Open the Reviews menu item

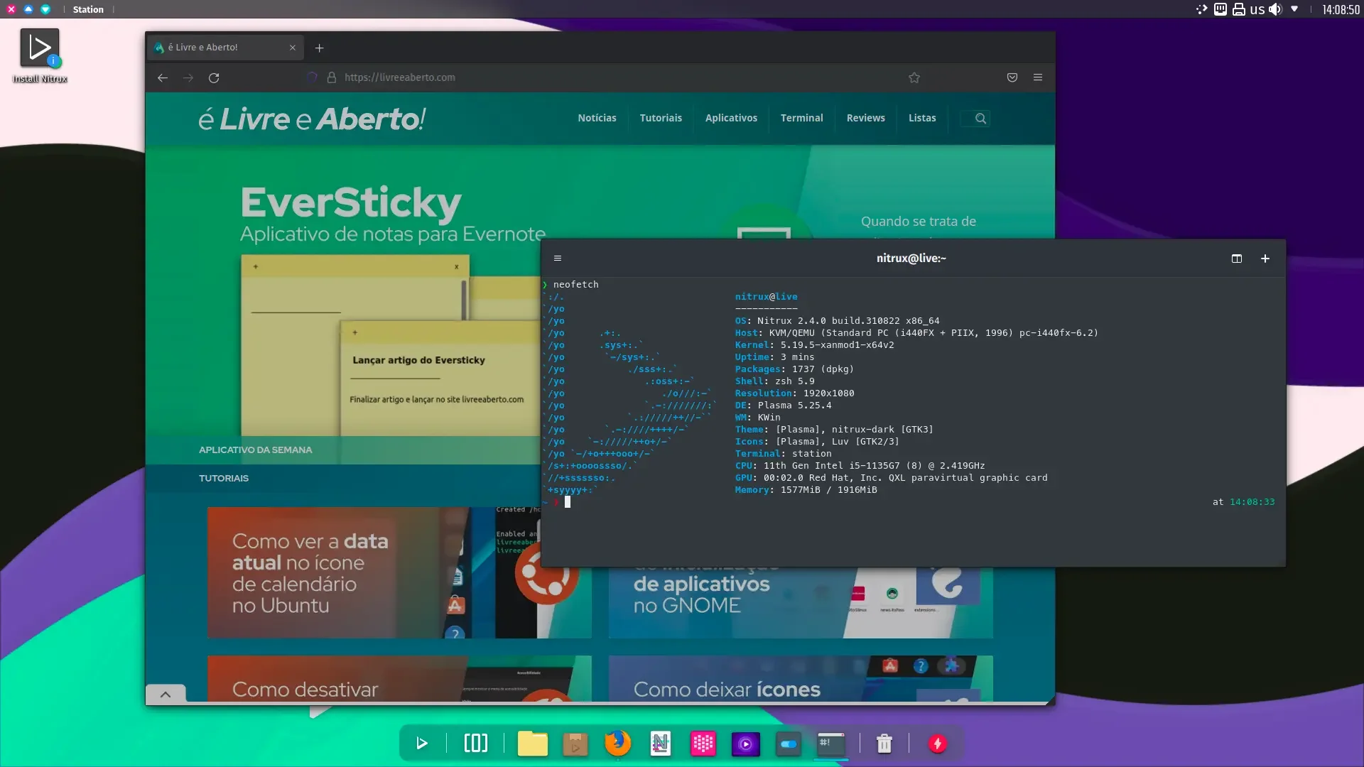(865, 118)
